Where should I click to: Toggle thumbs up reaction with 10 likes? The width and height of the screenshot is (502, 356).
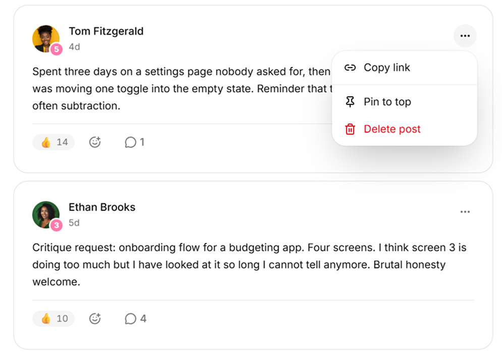click(53, 319)
